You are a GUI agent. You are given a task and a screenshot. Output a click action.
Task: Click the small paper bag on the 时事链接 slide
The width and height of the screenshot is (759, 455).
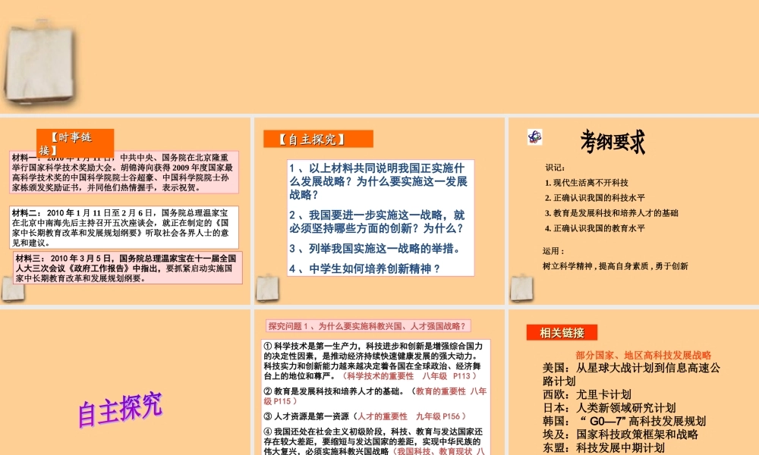[x=13, y=289]
